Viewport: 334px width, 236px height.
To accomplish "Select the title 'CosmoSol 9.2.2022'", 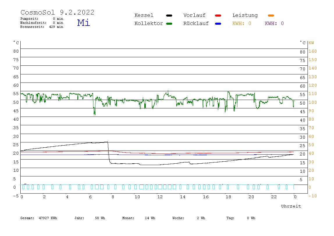I will tap(57, 12).
